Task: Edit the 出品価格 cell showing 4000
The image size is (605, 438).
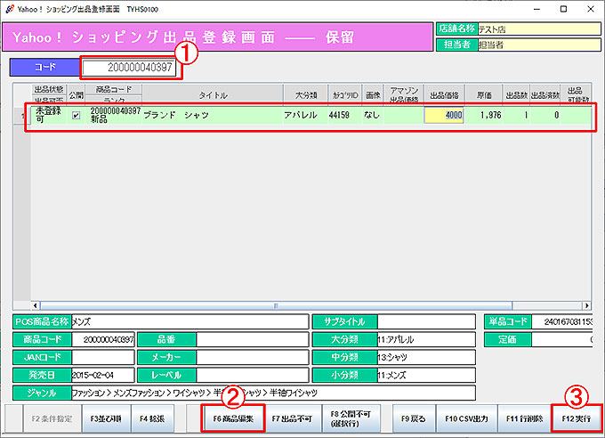Action: [444, 115]
